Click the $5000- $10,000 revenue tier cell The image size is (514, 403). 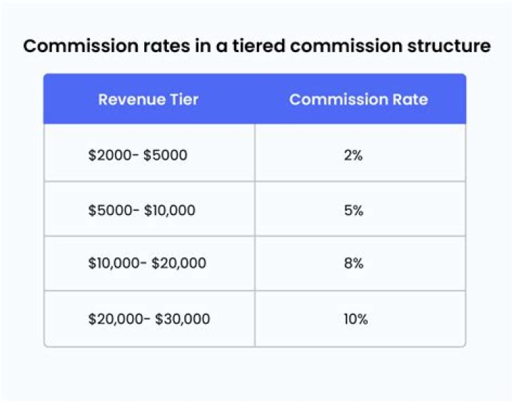[x=141, y=210]
